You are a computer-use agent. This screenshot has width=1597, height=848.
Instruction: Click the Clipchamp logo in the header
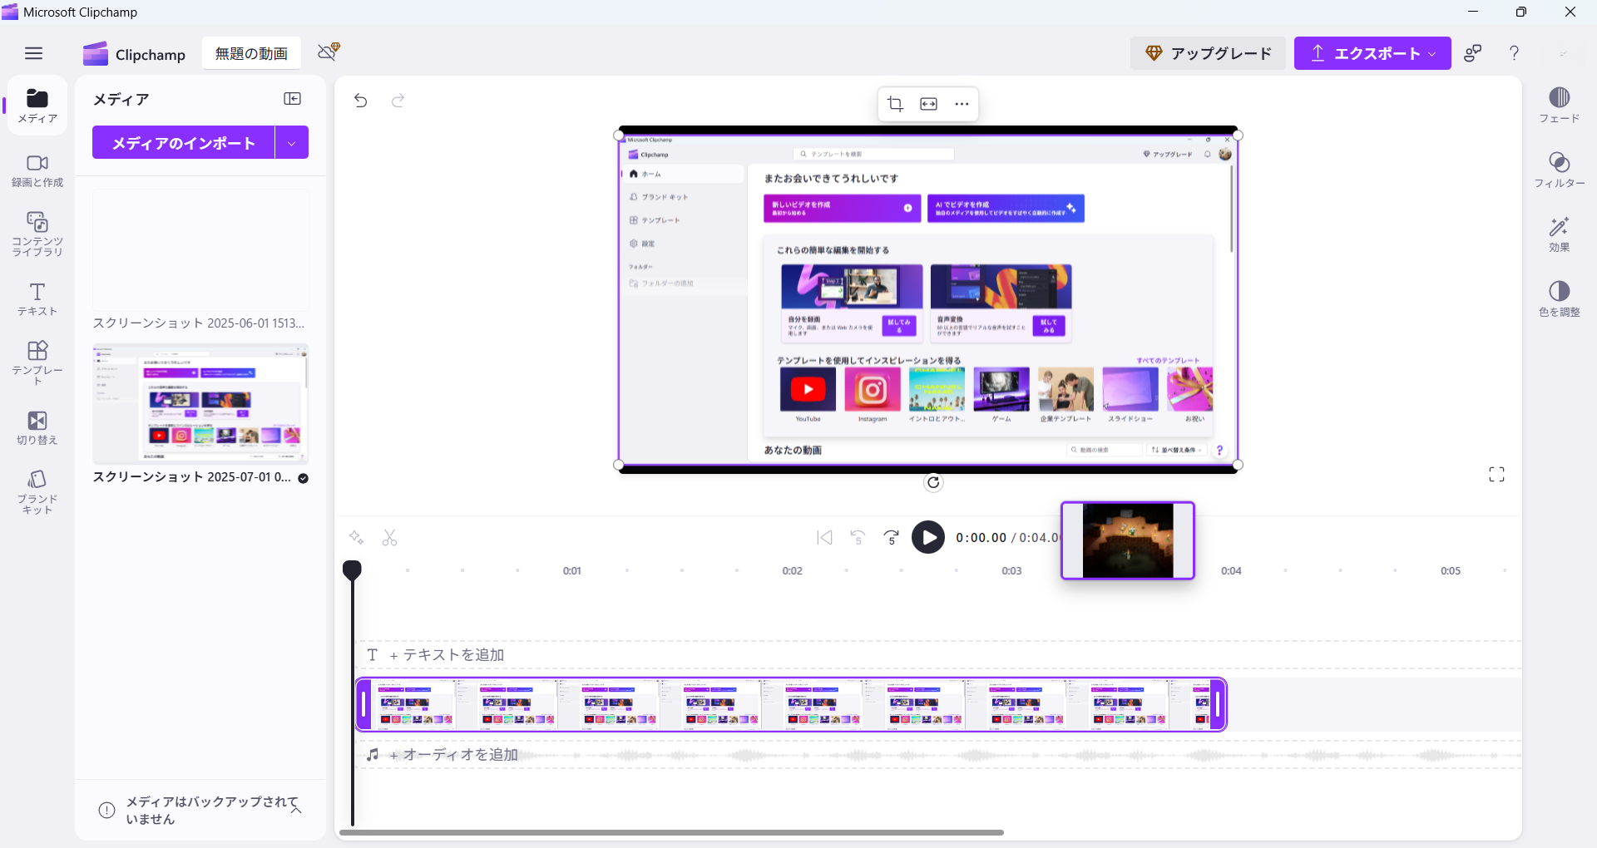point(134,54)
